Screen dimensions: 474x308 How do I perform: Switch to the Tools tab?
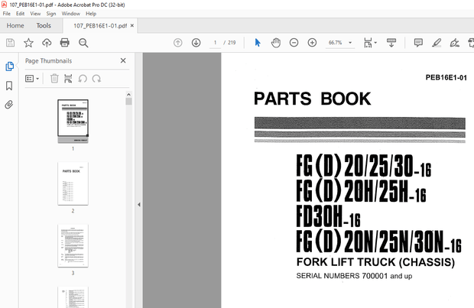pyautogui.click(x=44, y=26)
